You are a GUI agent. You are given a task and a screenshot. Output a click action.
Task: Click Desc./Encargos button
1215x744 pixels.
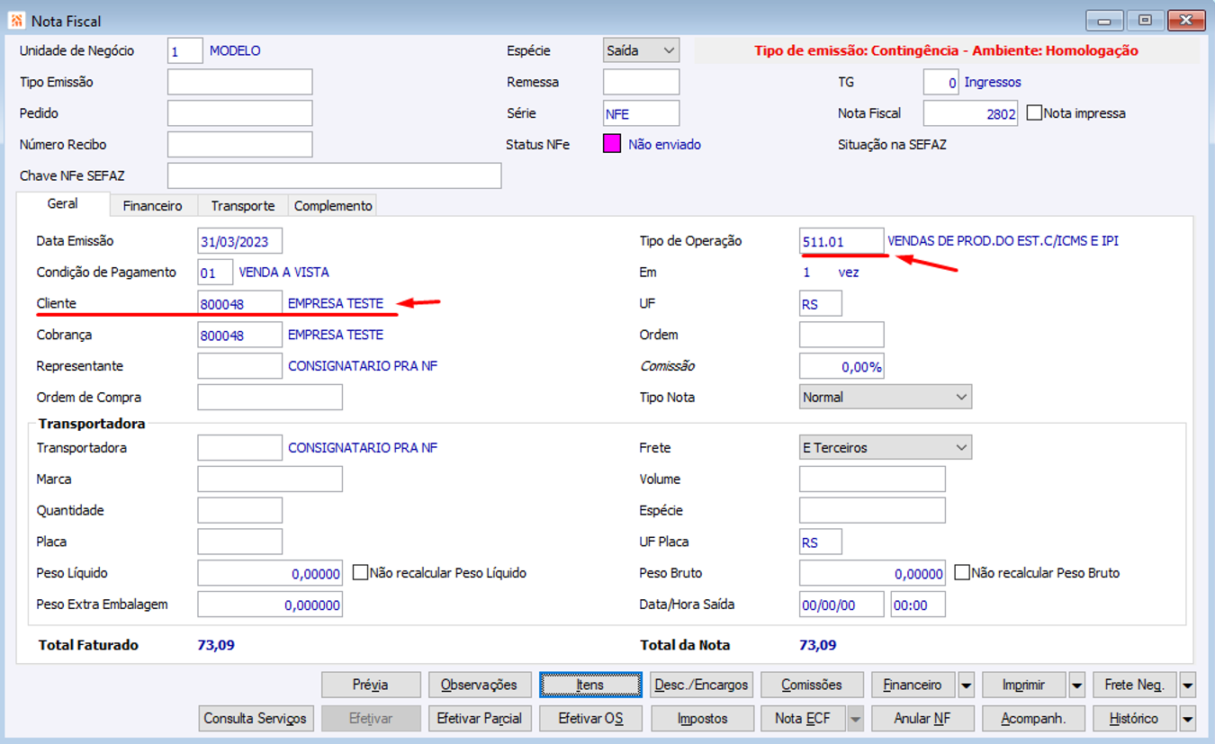click(701, 686)
